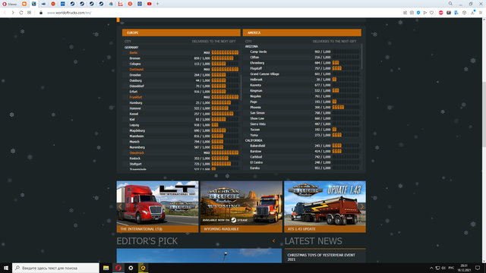Open Opera snapshot camera tool
The image size is (486, 273).
coord(412,13)
